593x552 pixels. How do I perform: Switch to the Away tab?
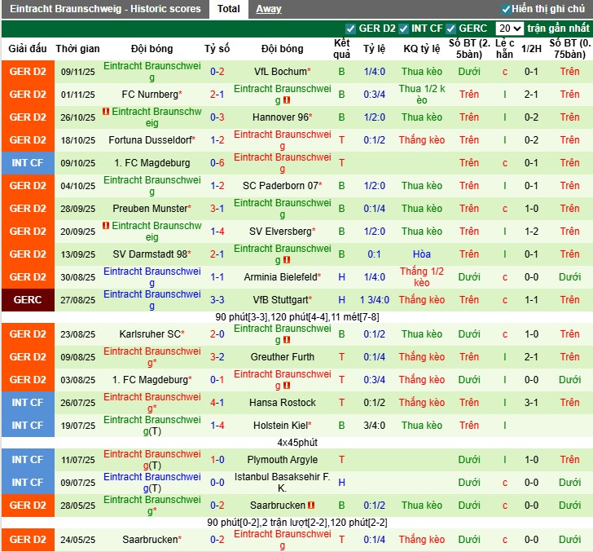(269, 9)
